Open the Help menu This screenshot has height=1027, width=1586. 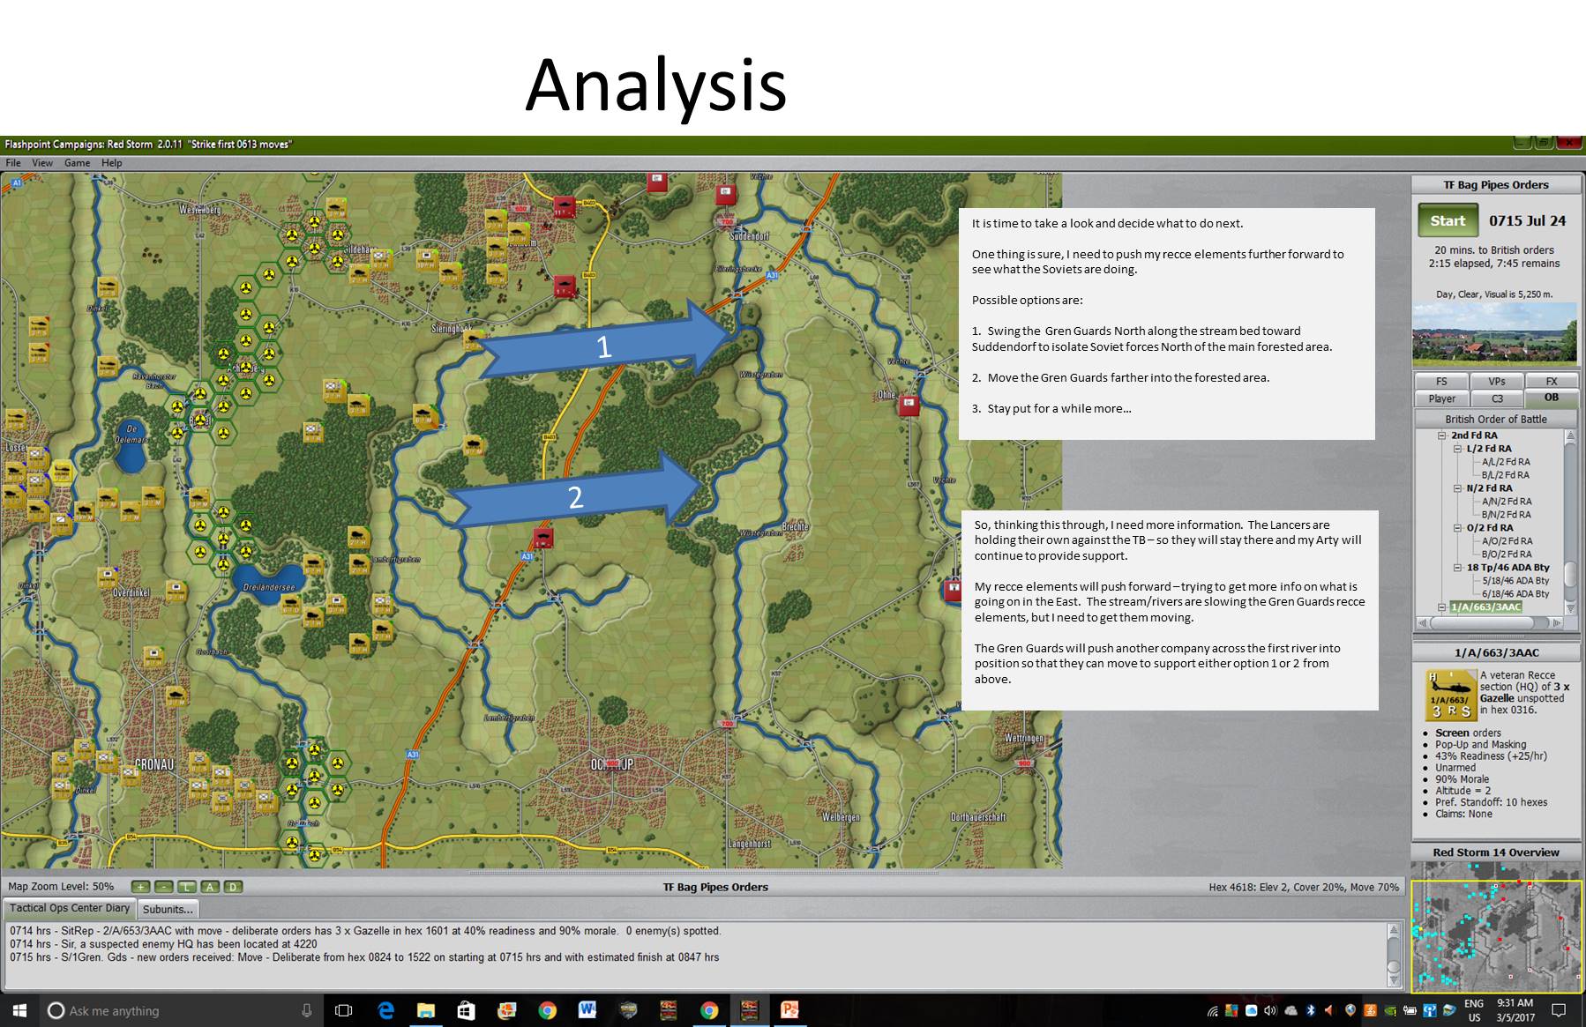click(x=112, y=163)
